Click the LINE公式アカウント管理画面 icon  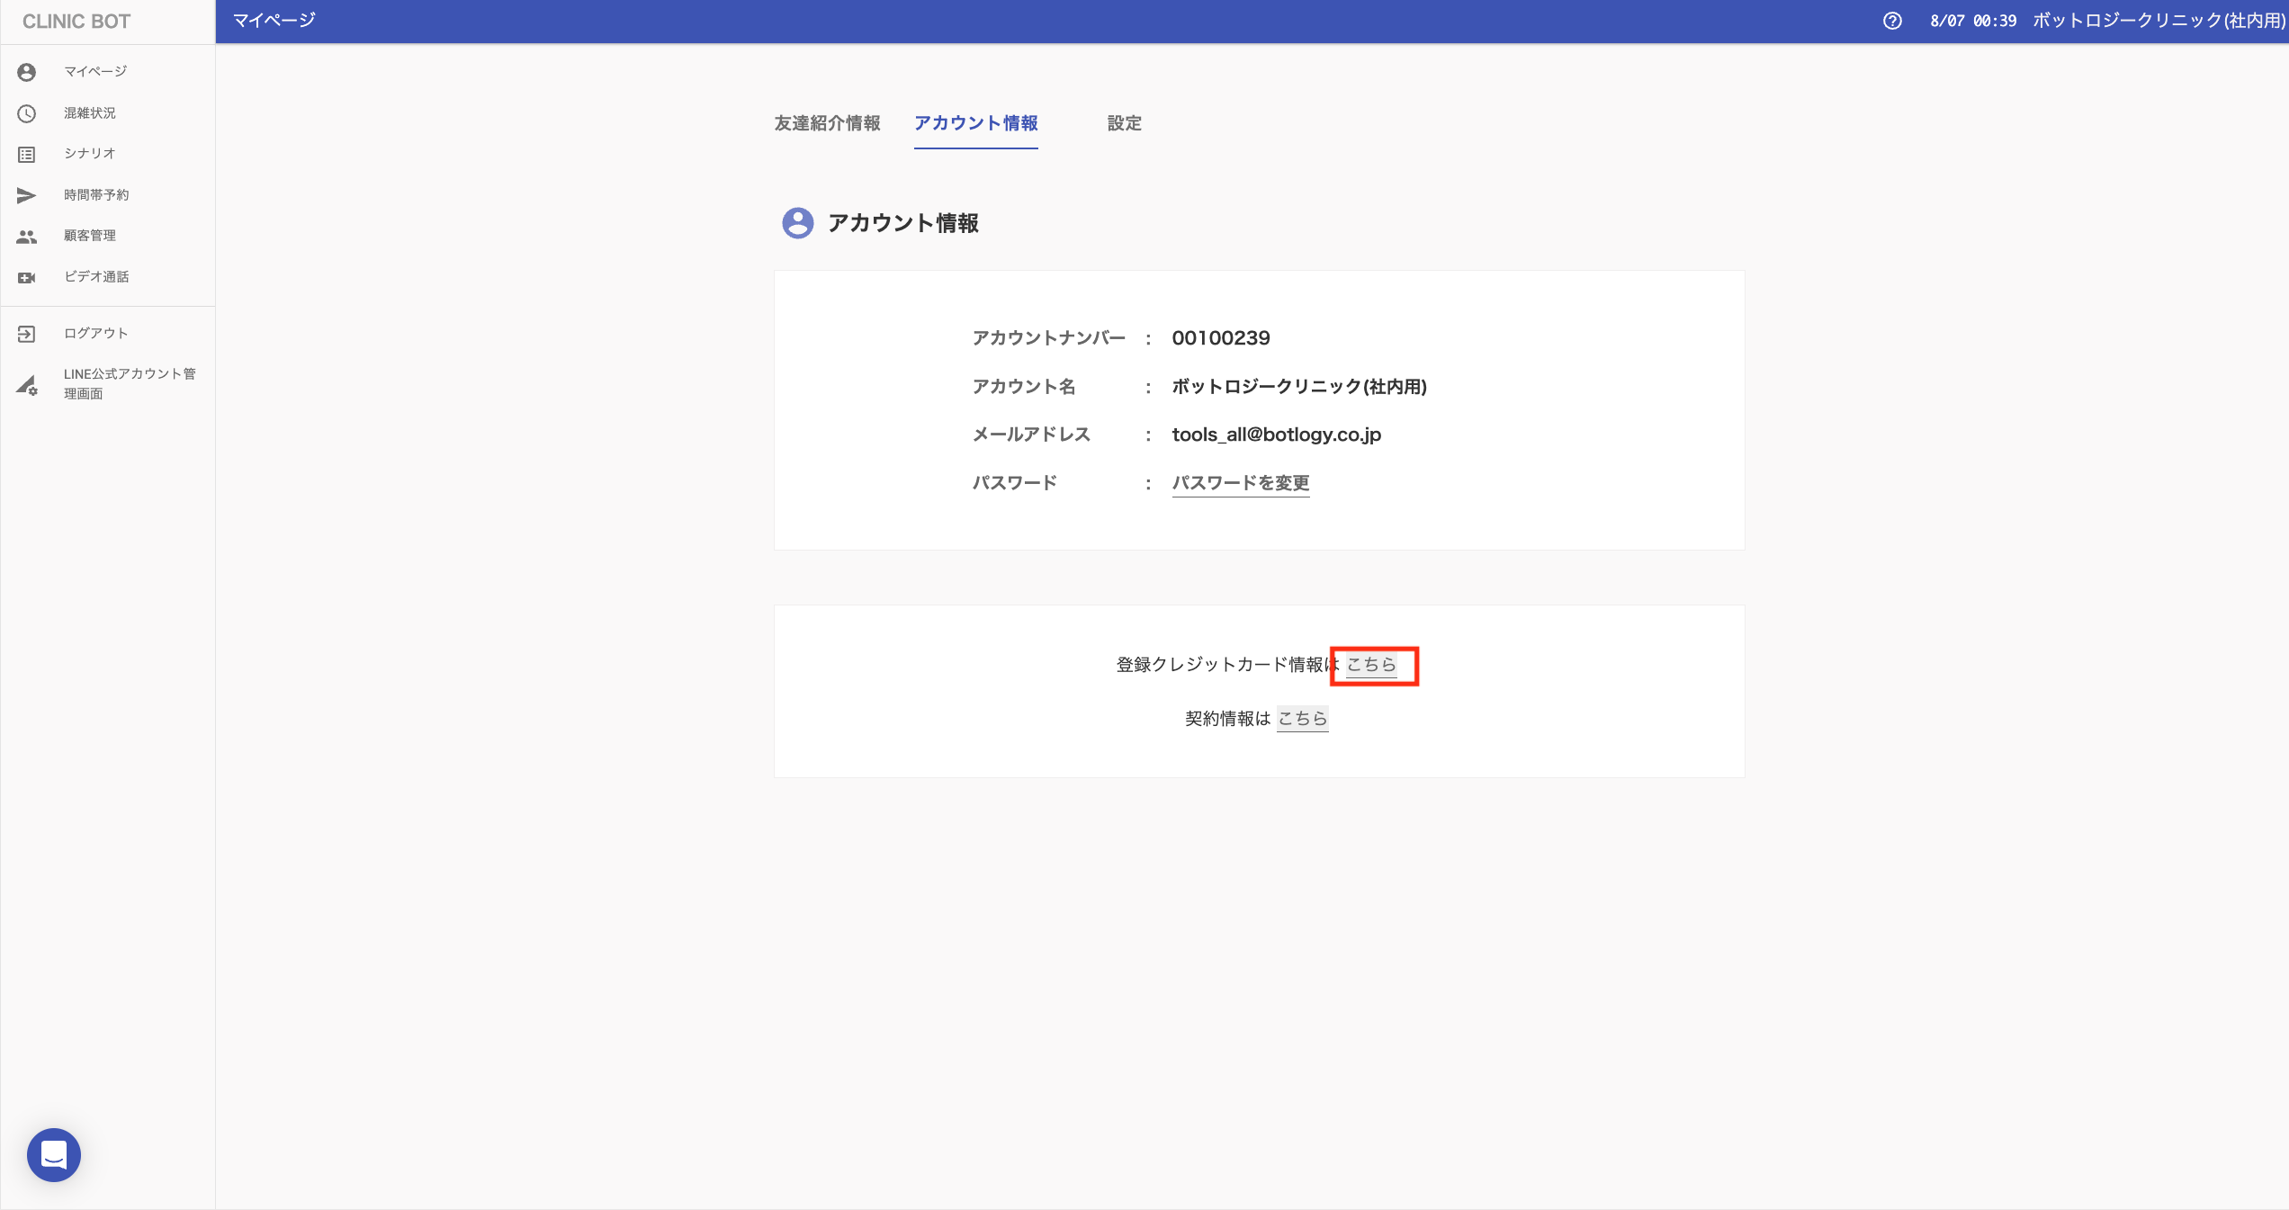click(x=27, y=385)
